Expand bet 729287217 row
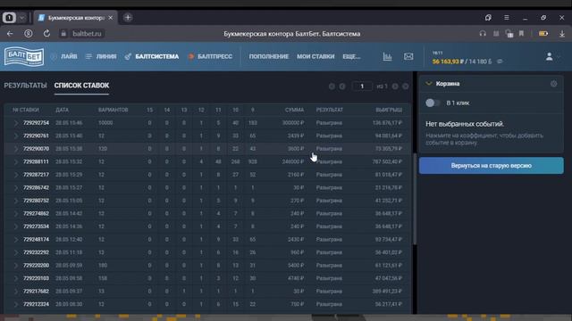Screen dimensions: 572x321 (16, 175)
